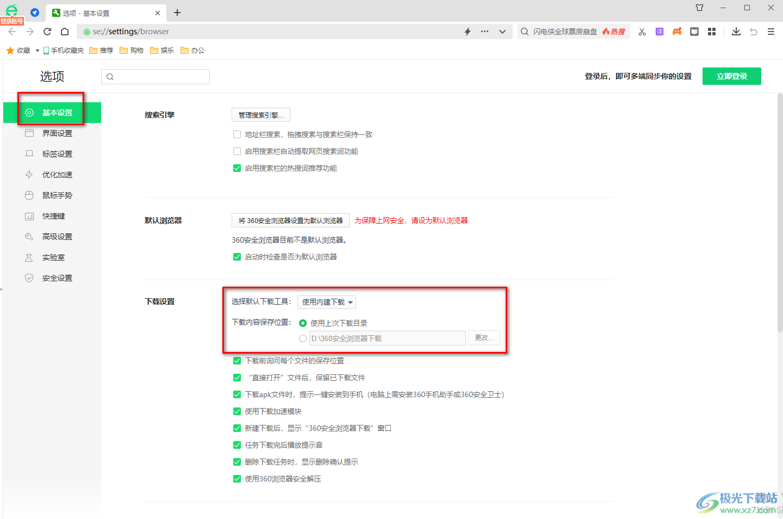Toggle 删除下载任务时显示删除确认提示 checkbox
This screenshot has height=519, width=783.
pos(237,462)
